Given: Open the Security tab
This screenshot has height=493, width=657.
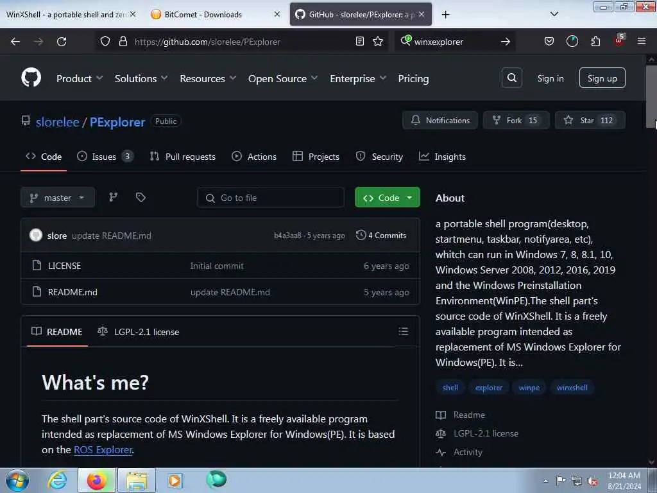Looking at the screenshot, I should [x=379, y=157].
